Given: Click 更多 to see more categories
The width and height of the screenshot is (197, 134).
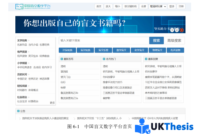Looking at the screenshot, I should (x=52, y=103).
